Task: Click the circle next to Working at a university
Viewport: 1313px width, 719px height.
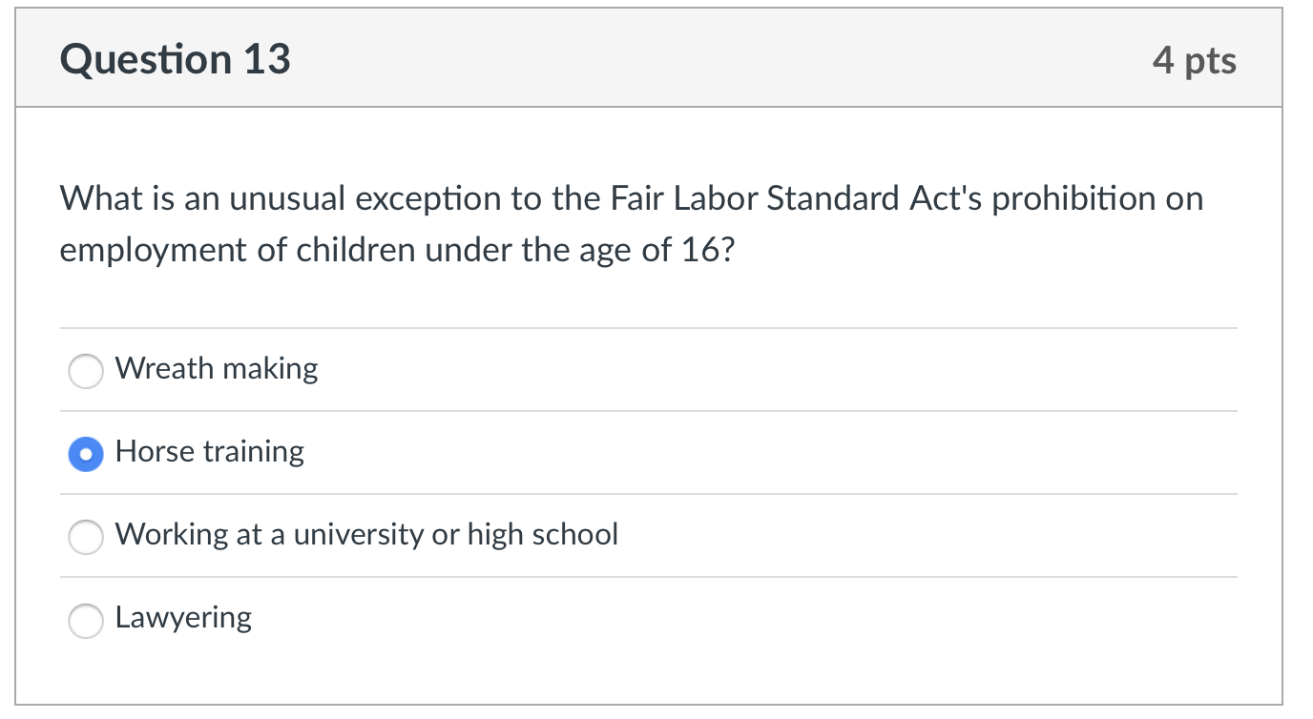Action: (x=85, y=537)
